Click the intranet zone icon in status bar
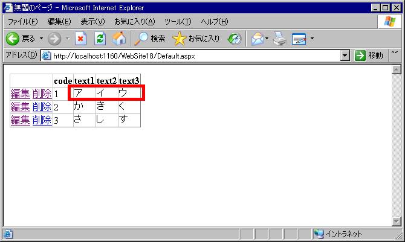This screenshot has height=242, width=405. (x=319, y=234)
